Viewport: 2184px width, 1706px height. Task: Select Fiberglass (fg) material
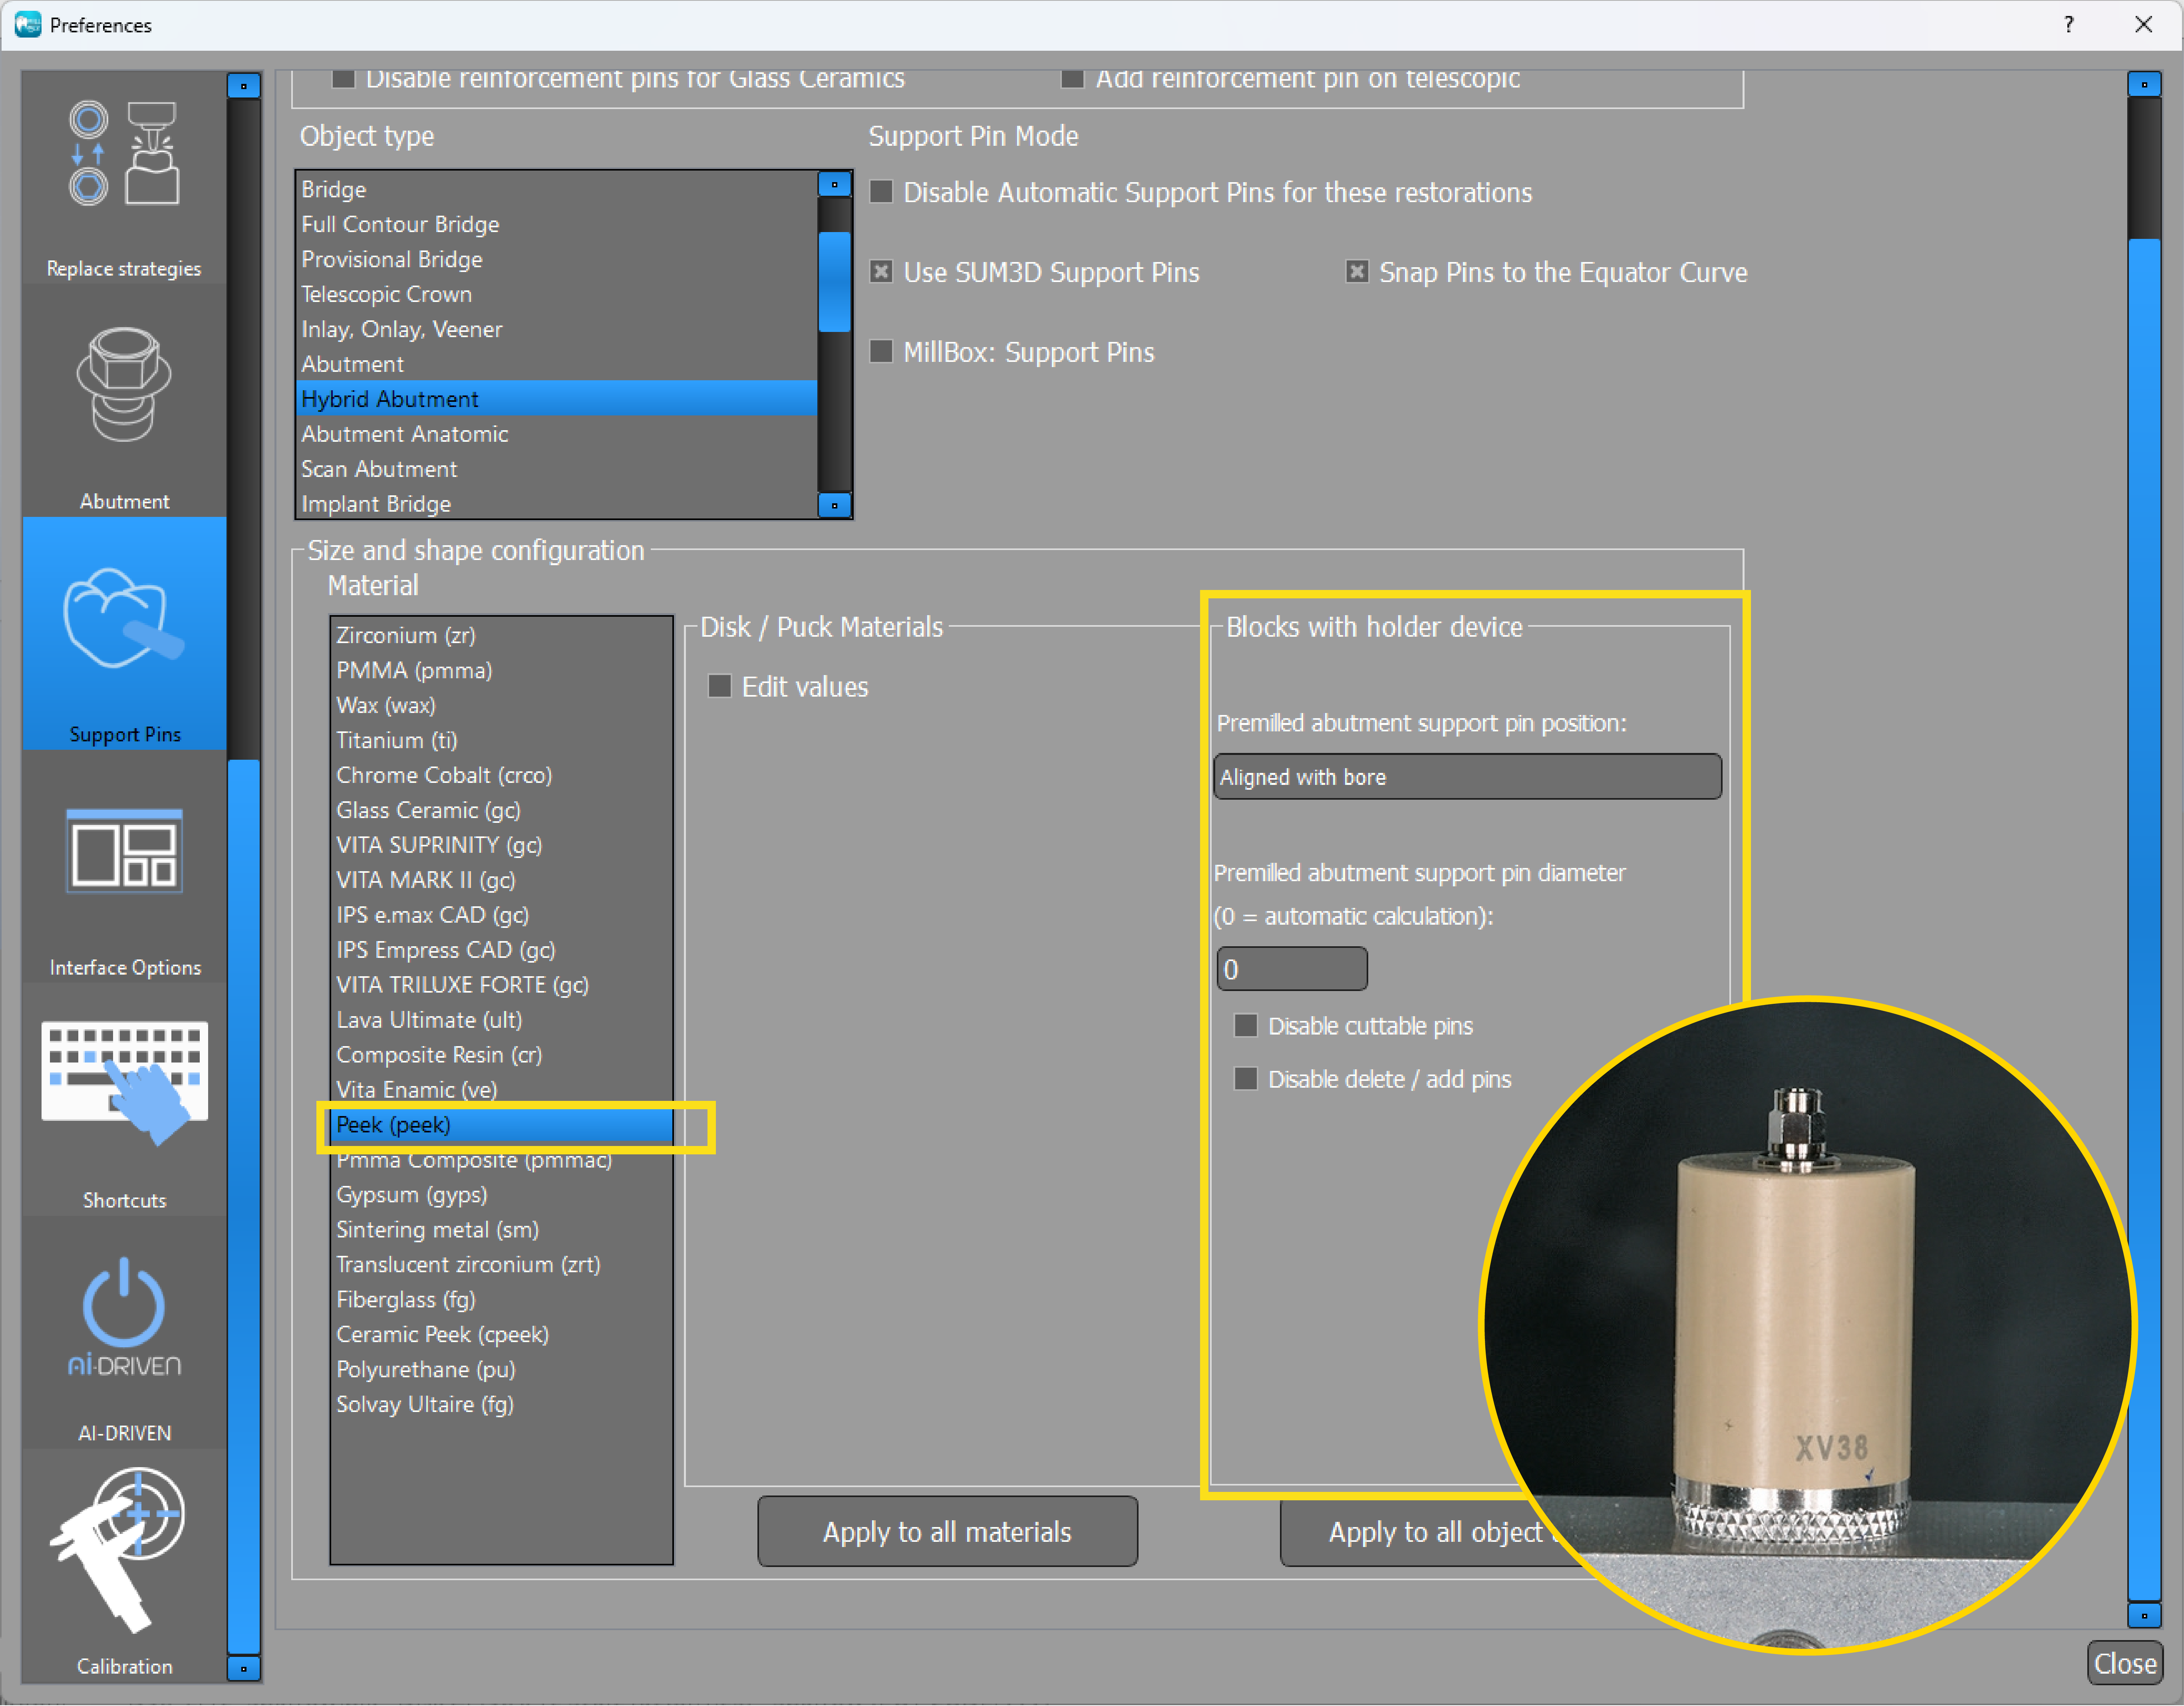502,1300
